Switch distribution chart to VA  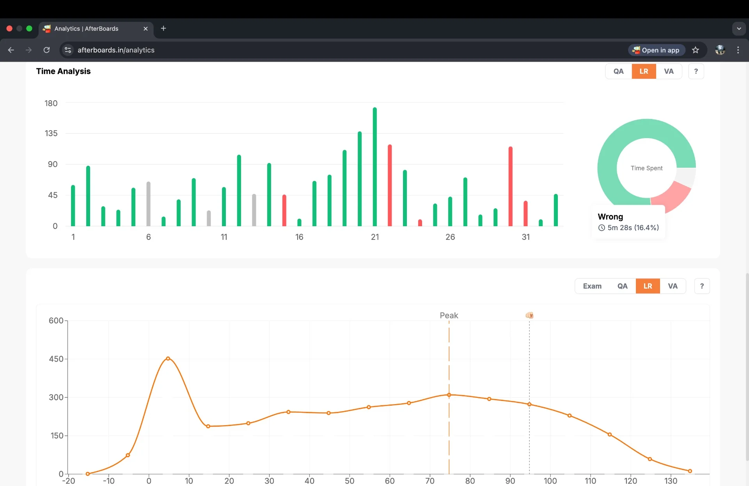[673, 286]
